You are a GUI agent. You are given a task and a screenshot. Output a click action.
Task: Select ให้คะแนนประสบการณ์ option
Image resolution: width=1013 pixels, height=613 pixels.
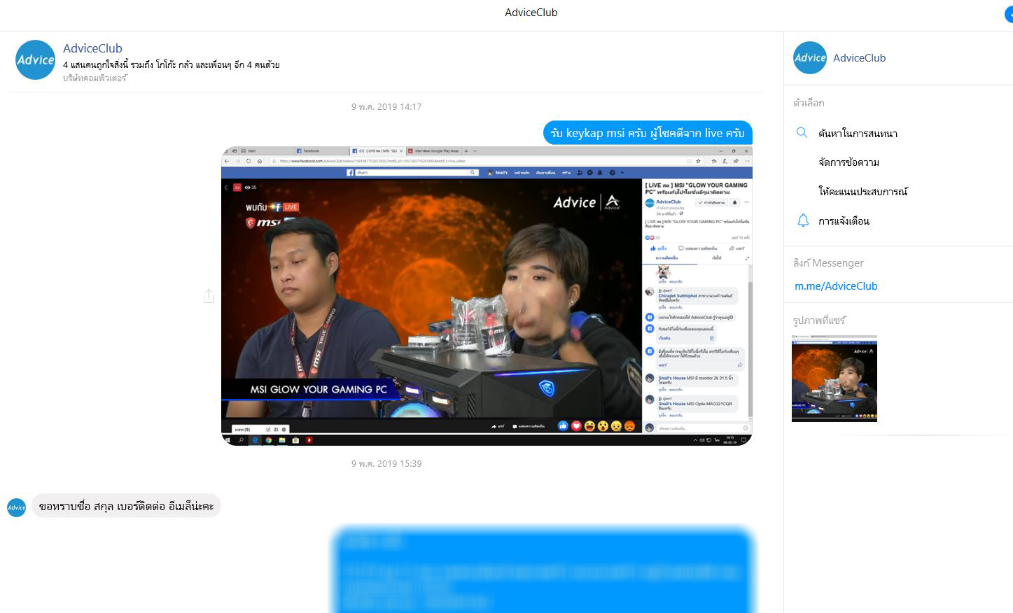862,192
